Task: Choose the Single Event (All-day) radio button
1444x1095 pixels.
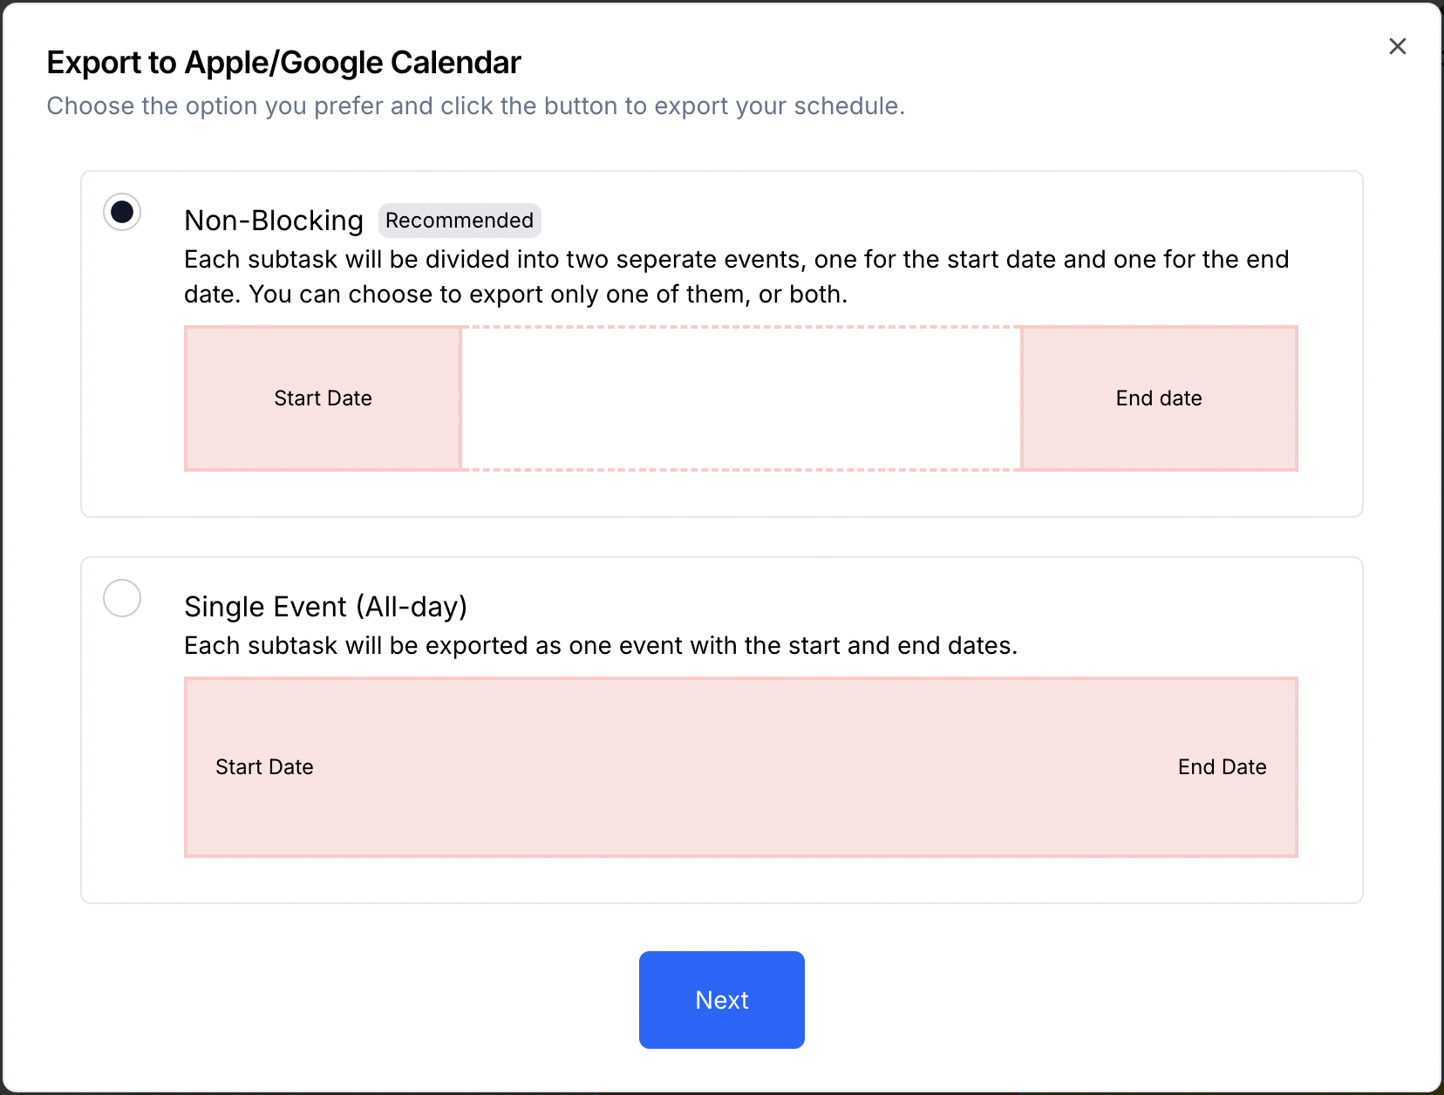Action: tap(122, 598)
